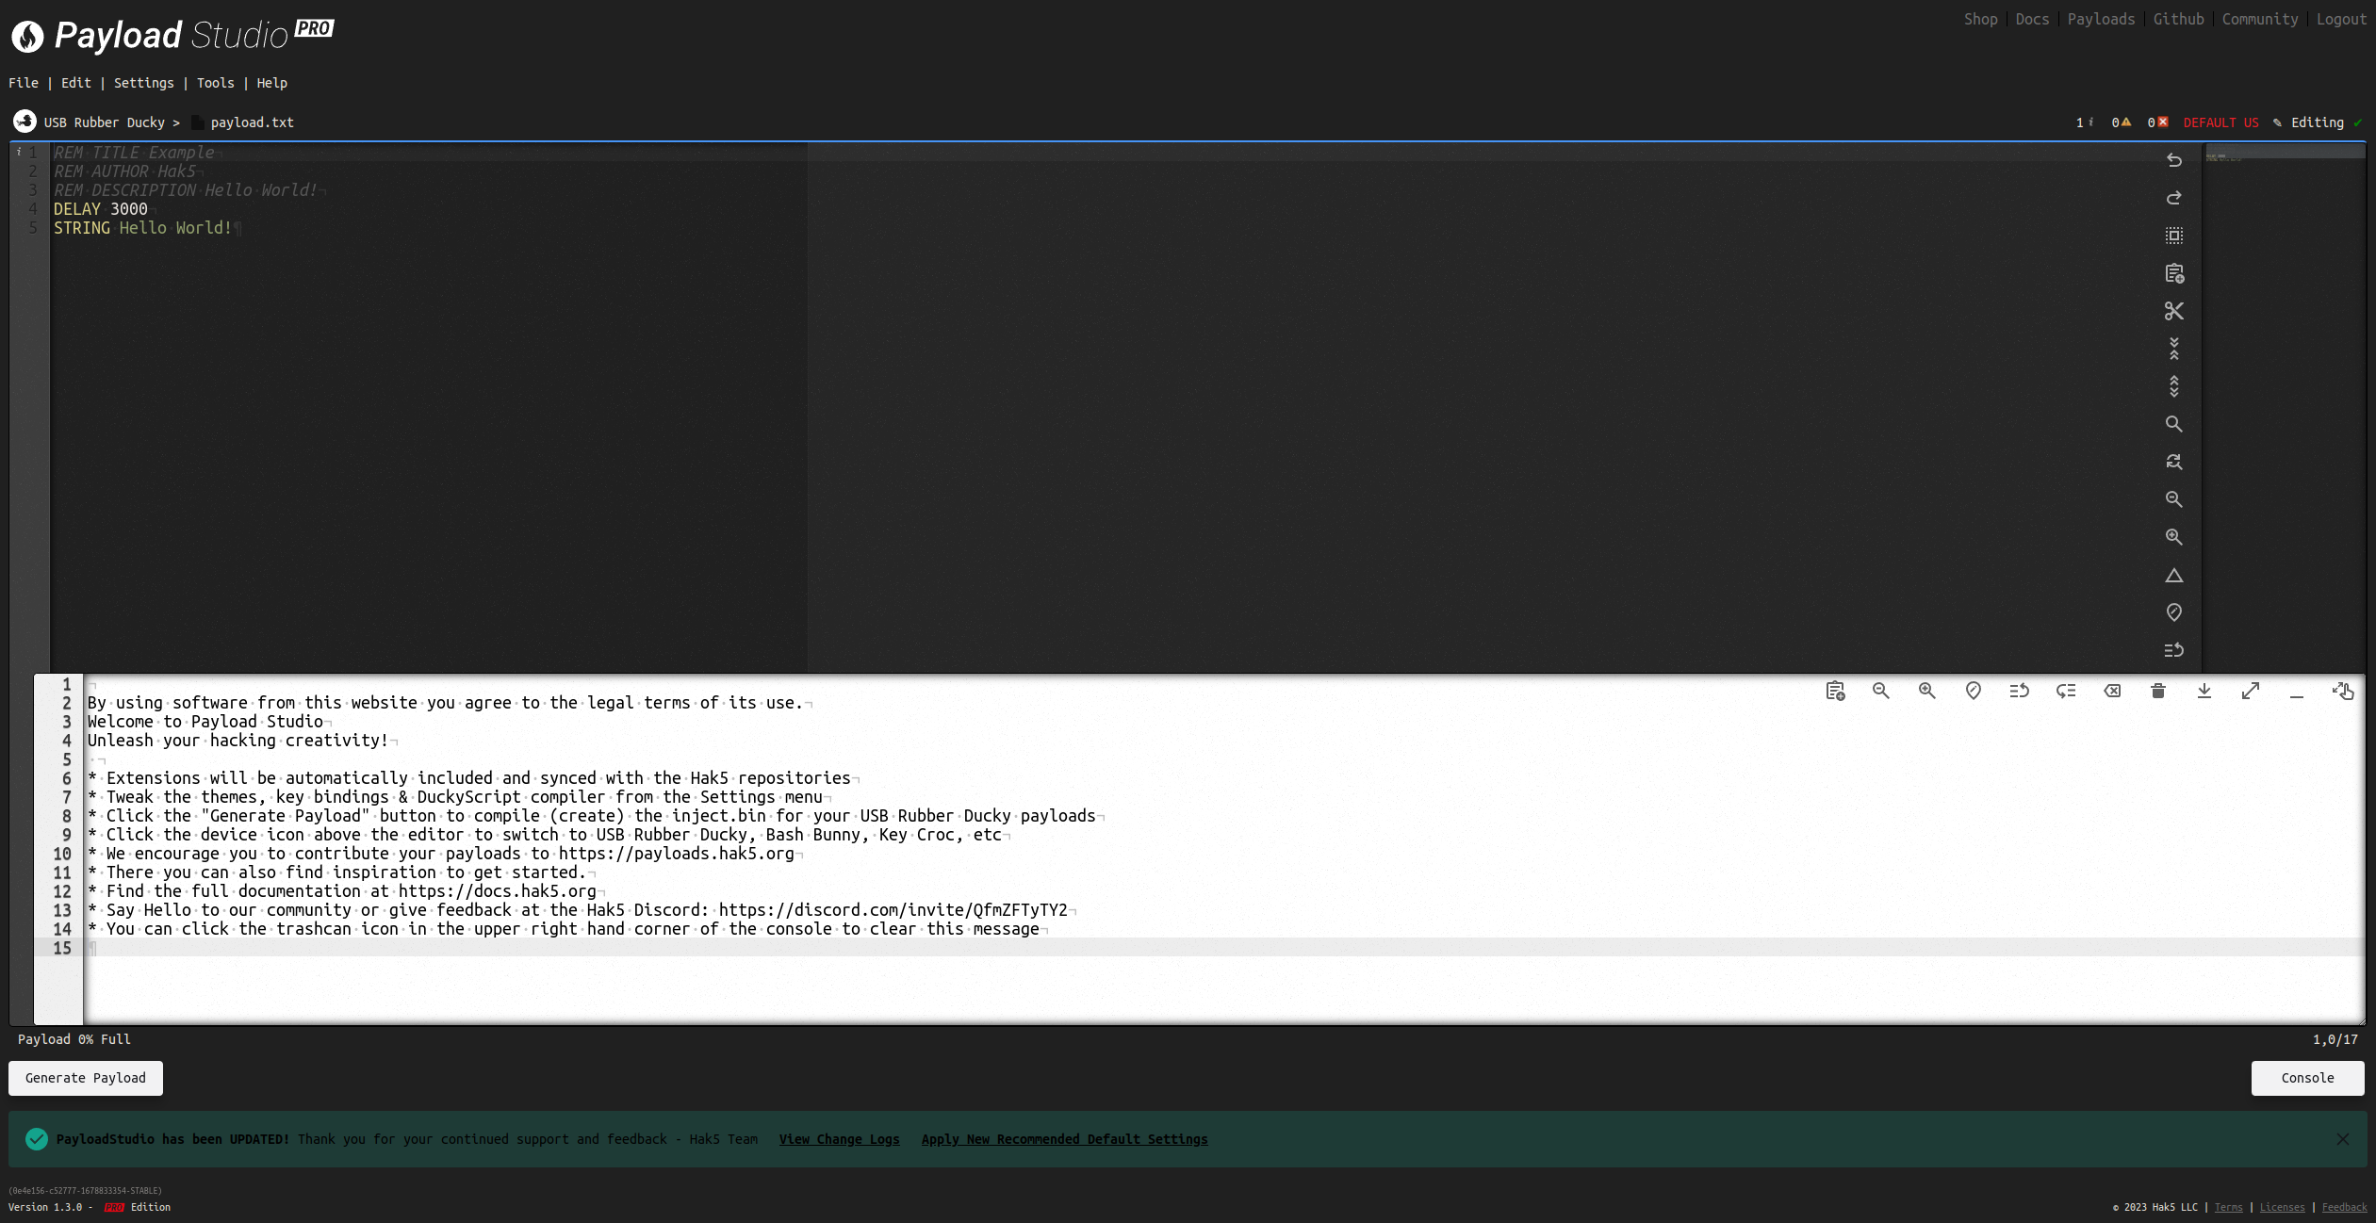2376x1223 pixels.
Task: Click the Editing mode status label
Action: [x=2317, y=122]
